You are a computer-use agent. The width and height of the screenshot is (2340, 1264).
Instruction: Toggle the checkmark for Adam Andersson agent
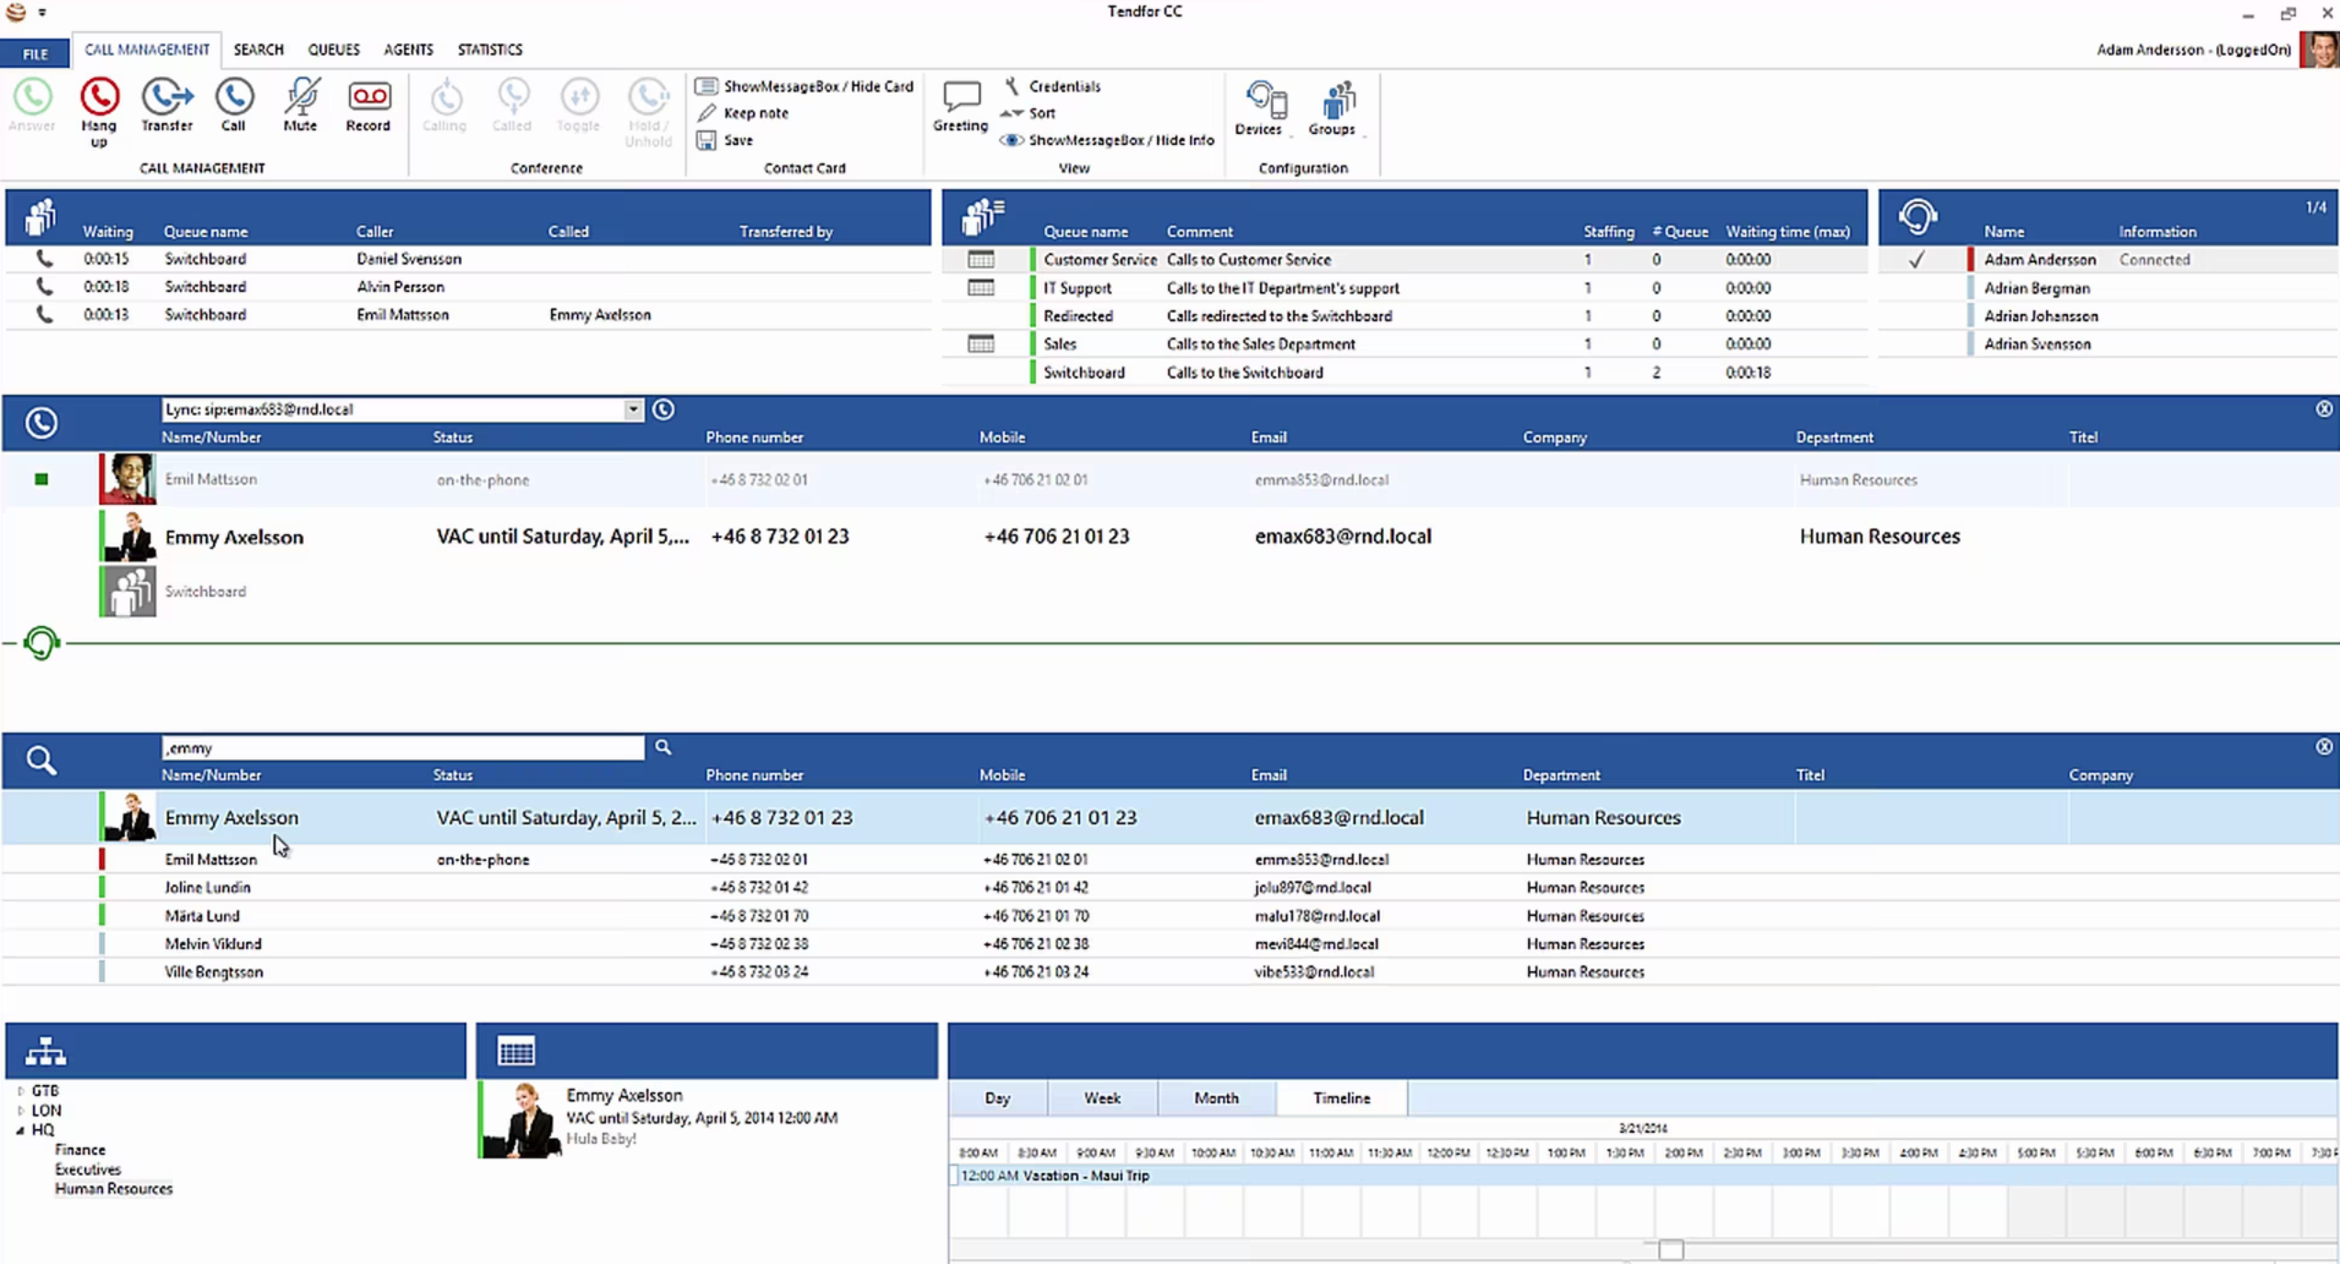pos(1917,260)
